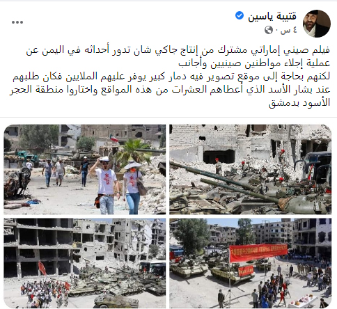Open the three-dots post options menu

click(17, 22)
